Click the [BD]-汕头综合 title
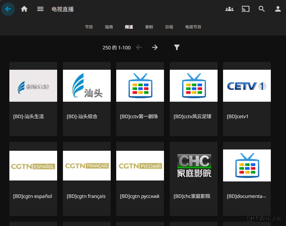The width and height of the screenshot is (286, 226). point(82,116)
